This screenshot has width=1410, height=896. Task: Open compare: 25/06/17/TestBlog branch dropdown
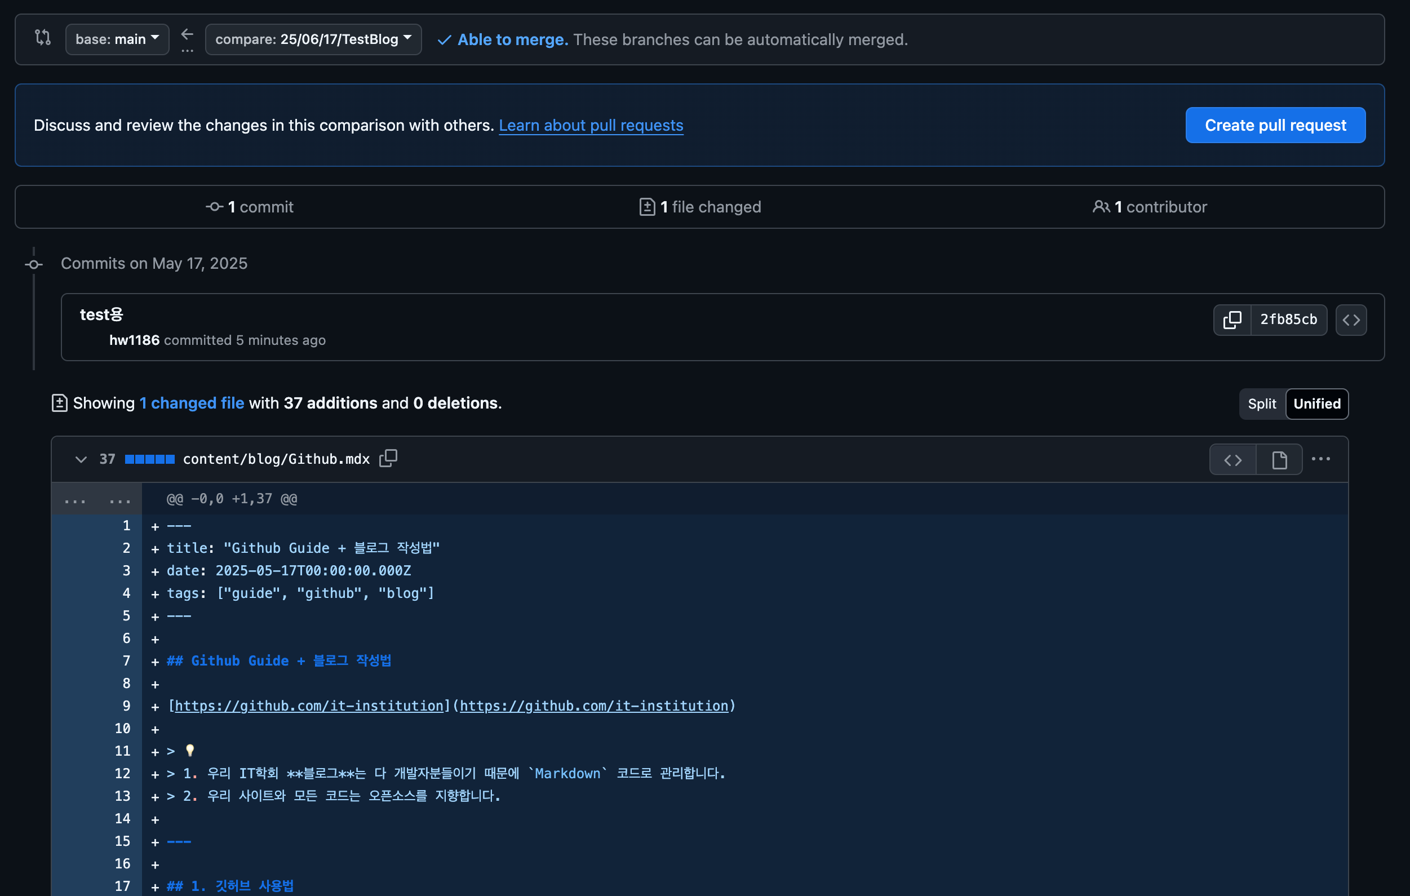(x=313, y=39)
